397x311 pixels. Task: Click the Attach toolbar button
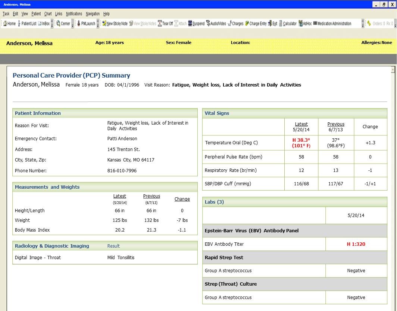pos(181,23)
